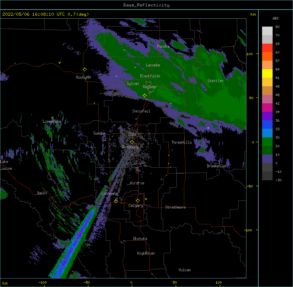The image size is (293, 287).
Task: Click the Calgary city label
Action: click(x=136, y=206)
